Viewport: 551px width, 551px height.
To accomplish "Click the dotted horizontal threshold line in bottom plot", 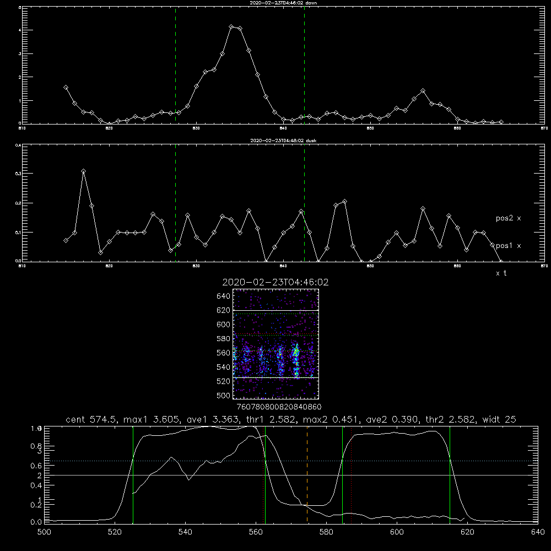I will pyautogui.click(x=291, y=461).
